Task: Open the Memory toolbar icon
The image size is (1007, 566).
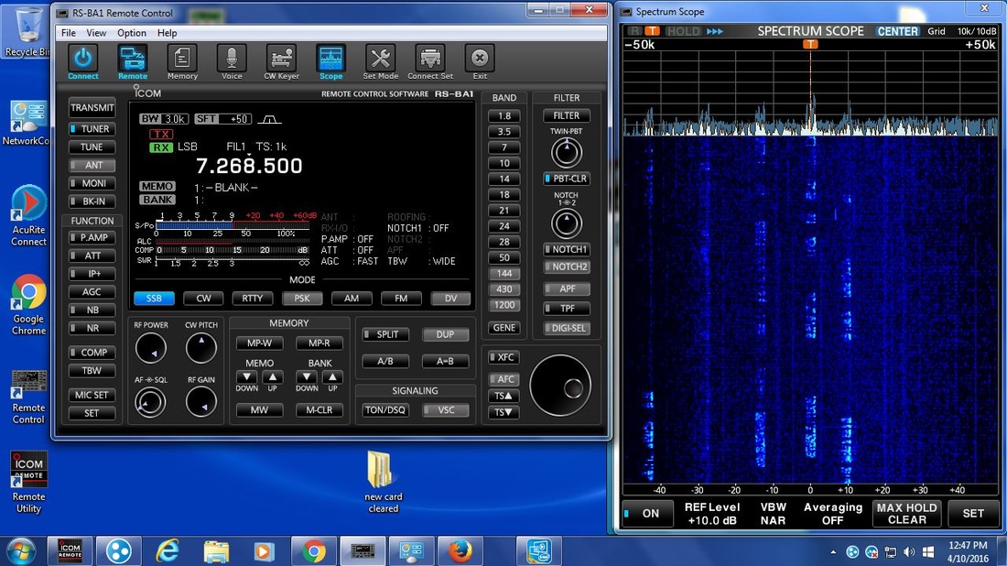Action: (182, 61)
